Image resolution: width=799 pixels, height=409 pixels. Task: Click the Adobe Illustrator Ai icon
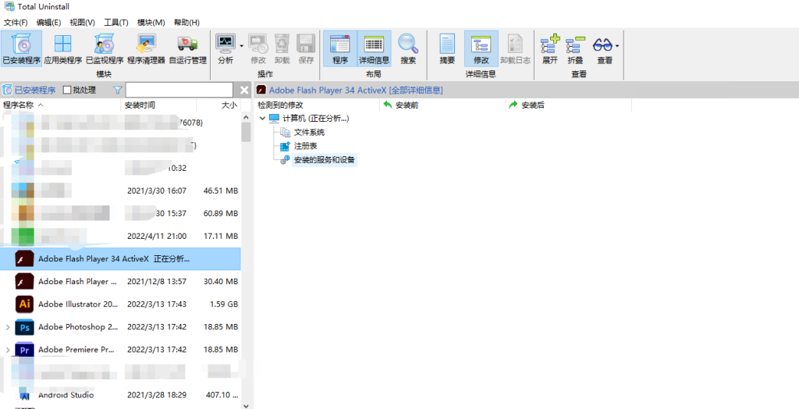click(x=24, y=304)
